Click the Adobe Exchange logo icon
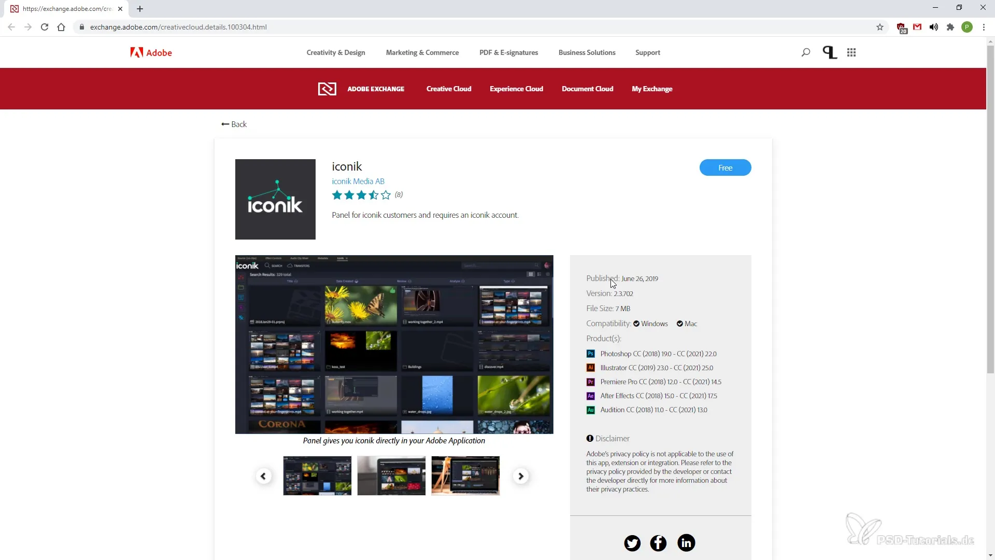The width and height of the screenshot is (995, 560). pyautogui.click(x=327, y=89)
